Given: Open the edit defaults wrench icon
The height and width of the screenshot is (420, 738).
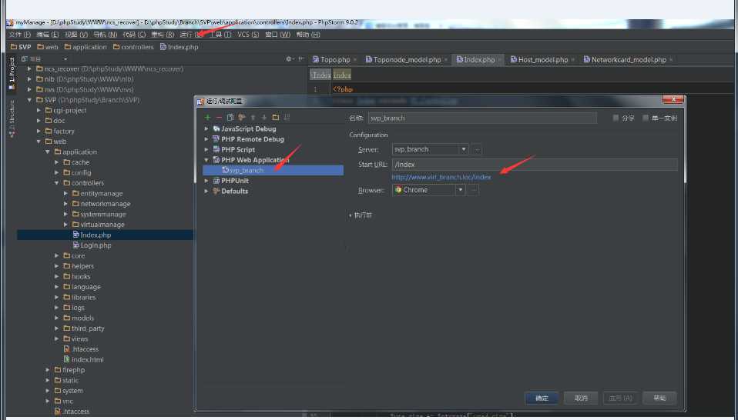Looking at the screenshot, I should pos(241,118).
